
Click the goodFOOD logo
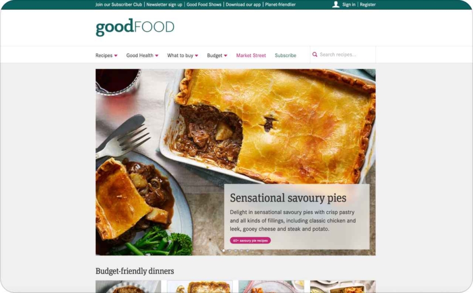tap(135, 27)
